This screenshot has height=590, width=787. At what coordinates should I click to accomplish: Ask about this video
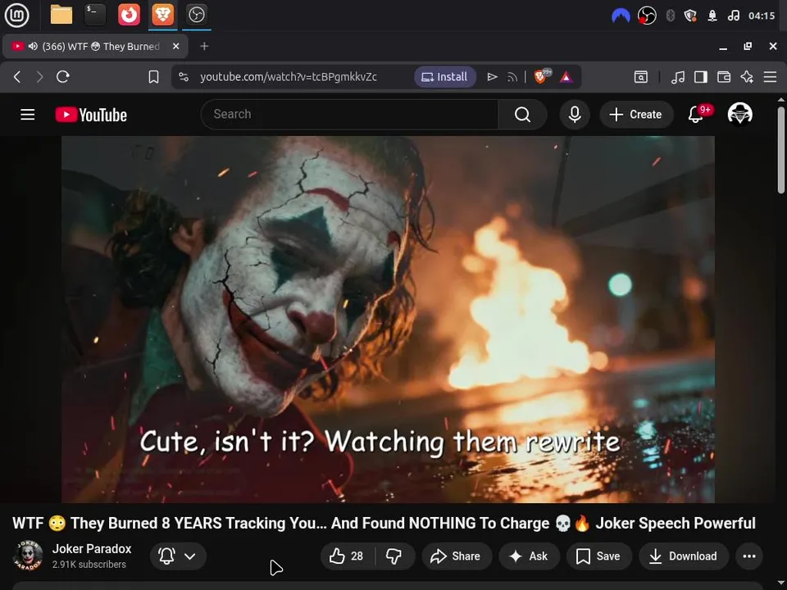point(529,556)
